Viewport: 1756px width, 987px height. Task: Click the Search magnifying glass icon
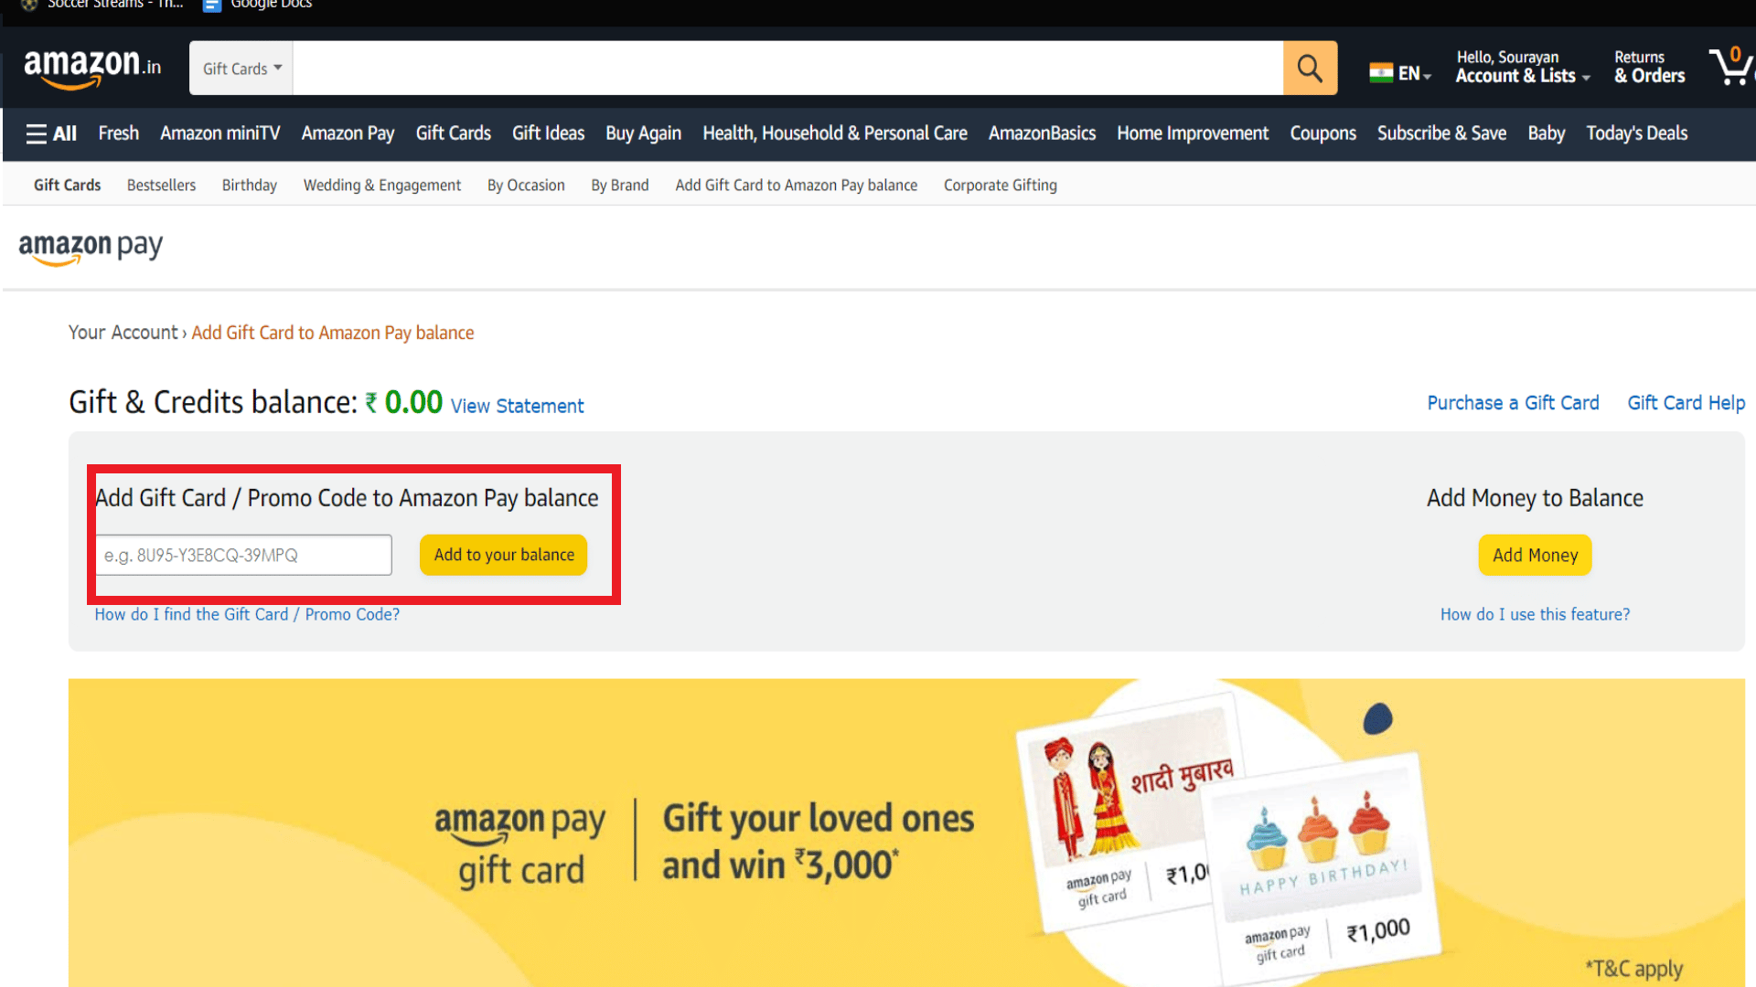1311,67
